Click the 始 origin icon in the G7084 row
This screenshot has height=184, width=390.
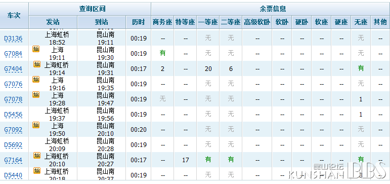click(36, 49)
